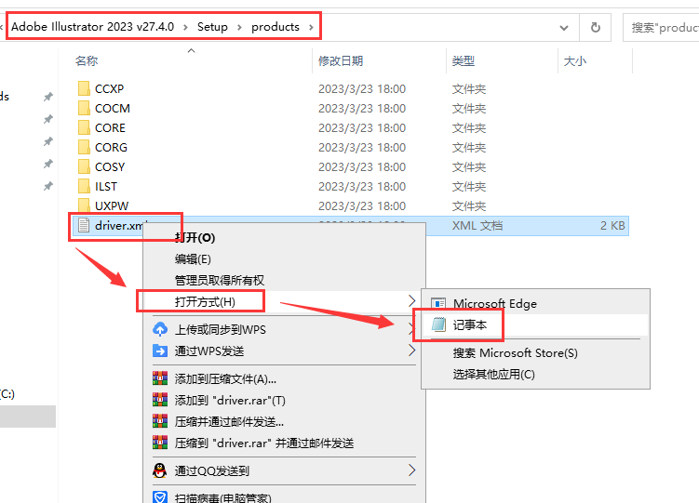Click the 记事本 notepad icon
Viewport: 699px width, 503px height.
click(x=438, y=324)
